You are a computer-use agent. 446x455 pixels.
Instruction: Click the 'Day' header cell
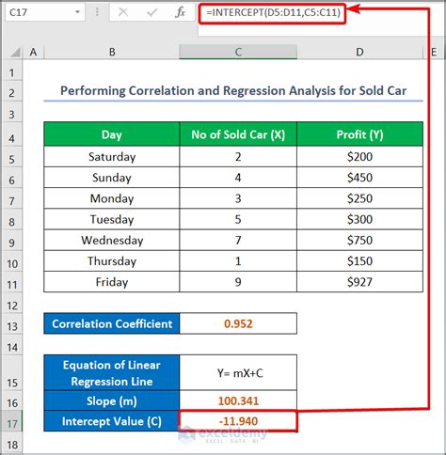click(x=112, y=134)
